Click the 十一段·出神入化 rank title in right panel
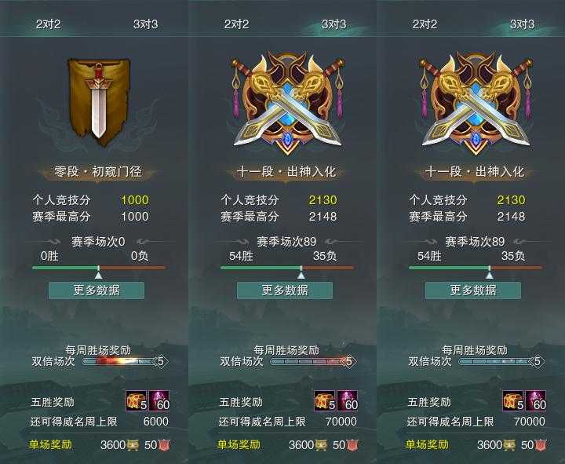Viewport: 565px width, 464px height. (x=475, y=172)
